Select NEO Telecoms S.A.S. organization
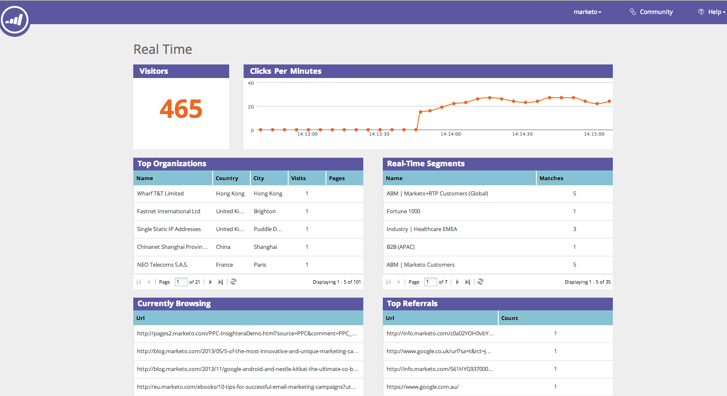This screenshot has width=727, height=396. [x=163, y=265]
